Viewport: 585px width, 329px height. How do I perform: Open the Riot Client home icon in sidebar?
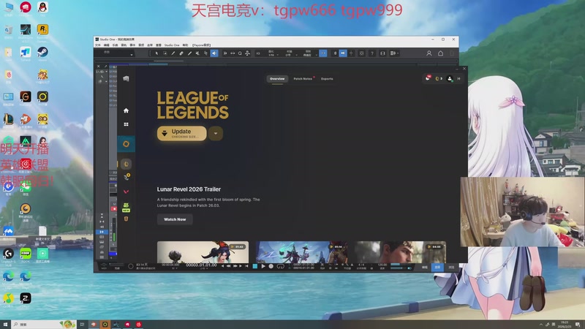126,111
